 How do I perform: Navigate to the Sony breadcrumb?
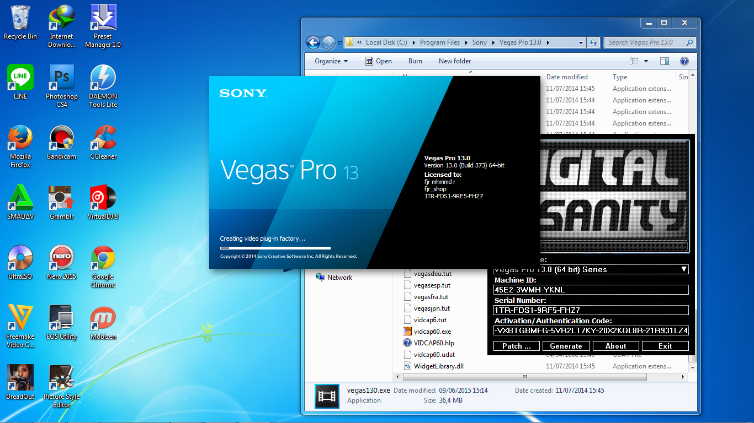coord(480,42)
